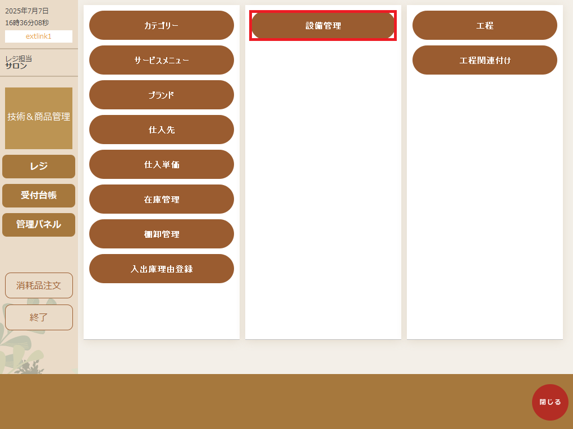The image size is (573, 429).
Task: Click the 工程 process button
Action: [484, 25]
